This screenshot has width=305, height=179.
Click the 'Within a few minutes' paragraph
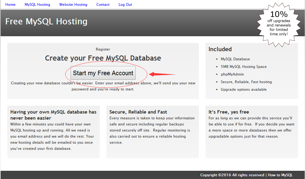(52, 136)
